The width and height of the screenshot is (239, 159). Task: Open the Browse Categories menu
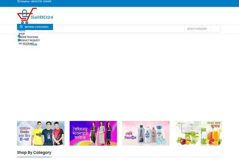(x=35, y=27)
